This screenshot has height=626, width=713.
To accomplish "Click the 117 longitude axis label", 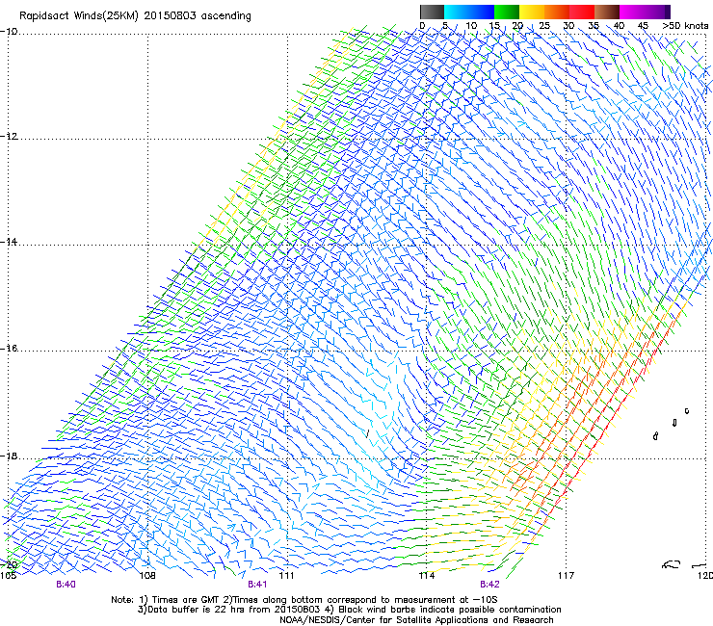I will pyautogui.click(x=566, y=576).
